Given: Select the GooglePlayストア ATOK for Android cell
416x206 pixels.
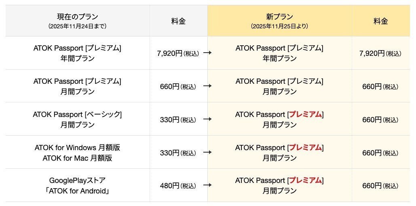Looking at the screenshot, I should click(77, 186).
